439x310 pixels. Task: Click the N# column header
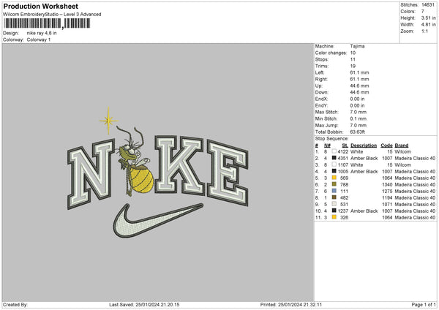coord(327,145)
